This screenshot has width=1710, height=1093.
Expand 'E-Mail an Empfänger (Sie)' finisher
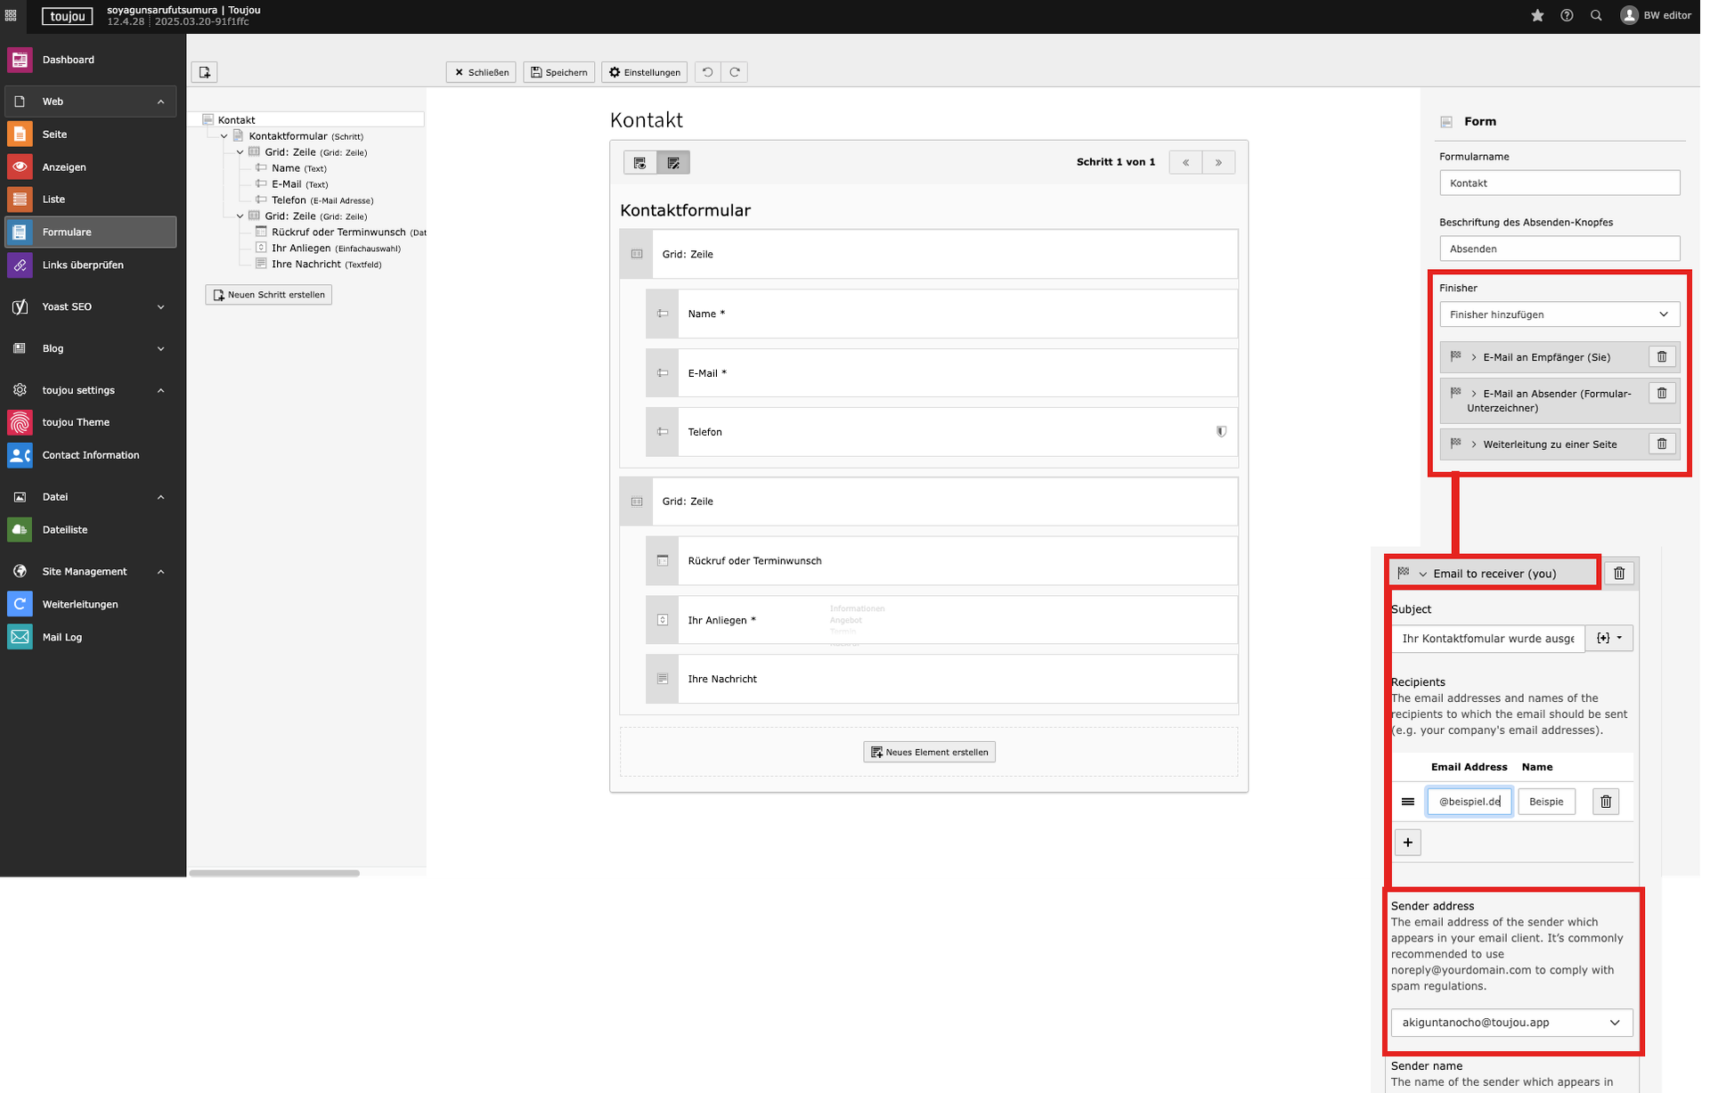click(x=1545, y=357)
